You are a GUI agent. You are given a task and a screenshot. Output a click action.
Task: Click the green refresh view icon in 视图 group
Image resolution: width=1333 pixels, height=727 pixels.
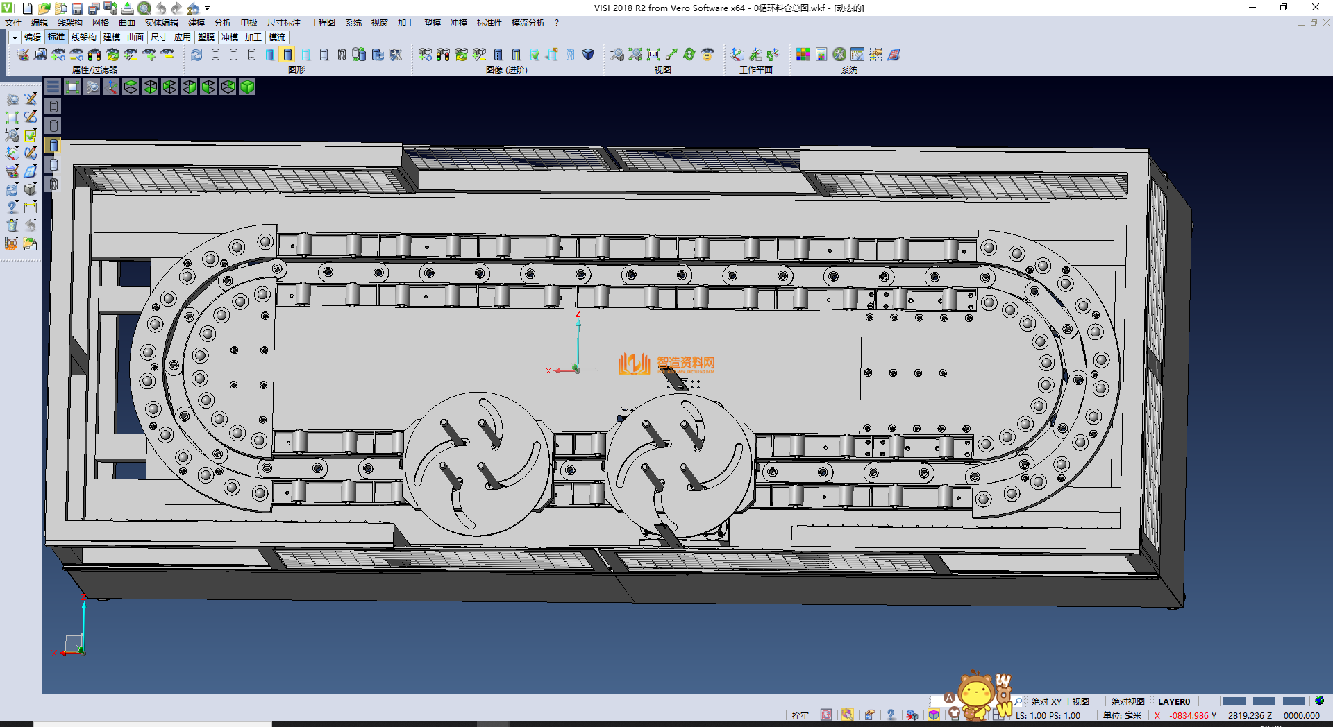(689, 54)
